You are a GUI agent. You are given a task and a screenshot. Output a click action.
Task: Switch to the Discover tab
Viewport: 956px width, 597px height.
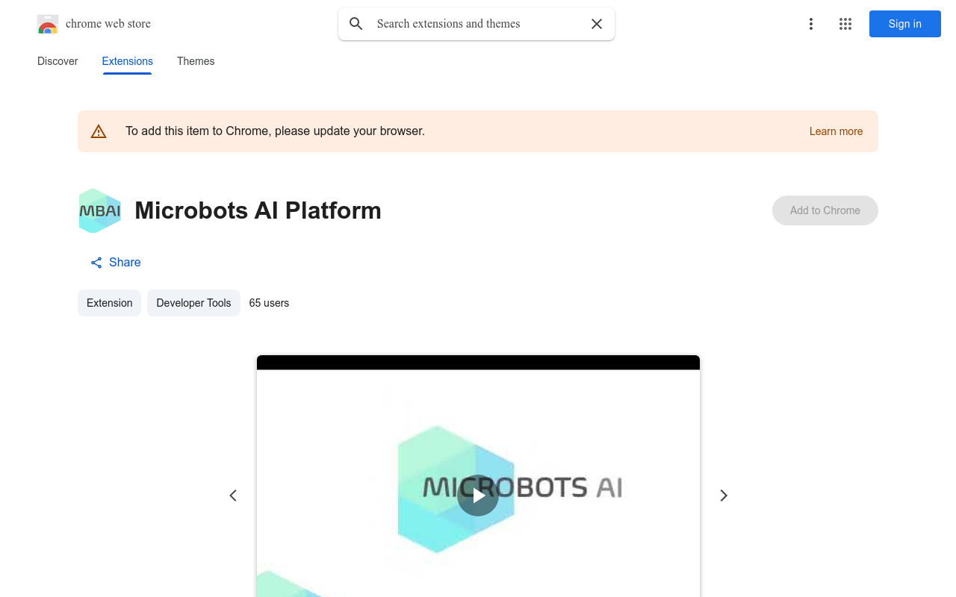click(58, 61)
